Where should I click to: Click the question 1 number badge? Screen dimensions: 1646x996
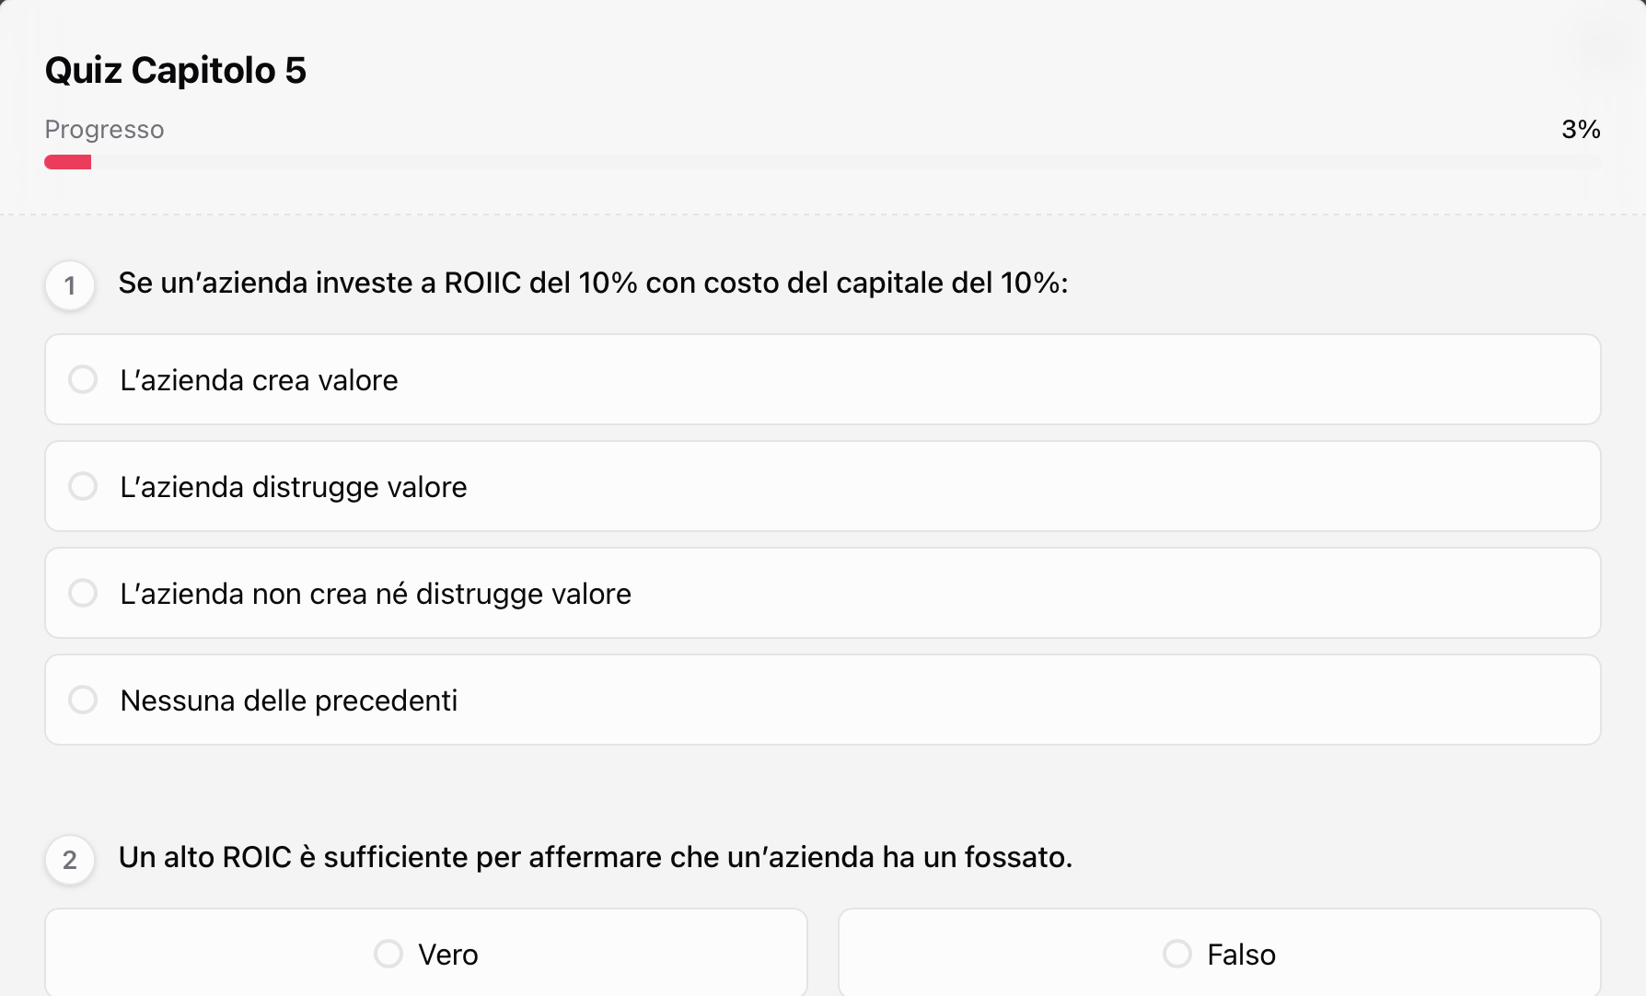coord(70,285)
